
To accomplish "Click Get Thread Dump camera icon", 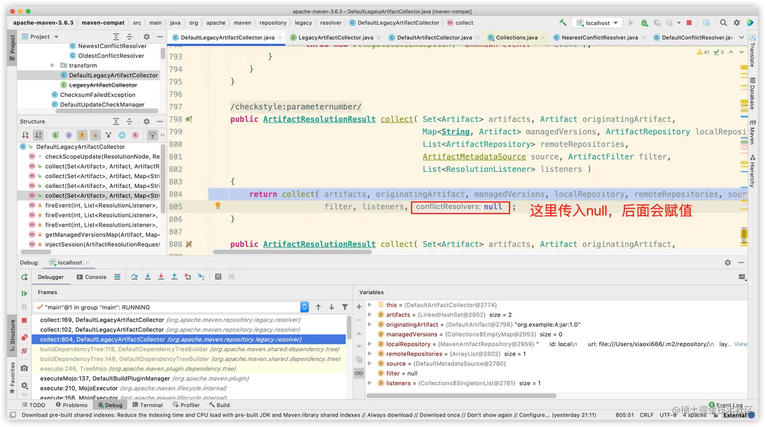I will (24, 368).
